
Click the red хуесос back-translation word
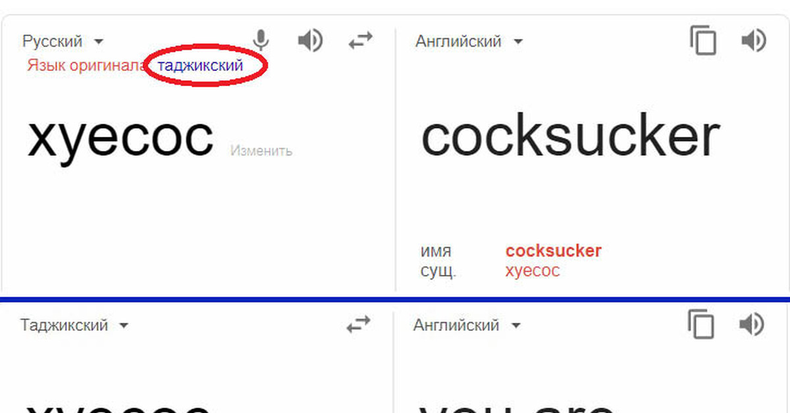(532, 270)
